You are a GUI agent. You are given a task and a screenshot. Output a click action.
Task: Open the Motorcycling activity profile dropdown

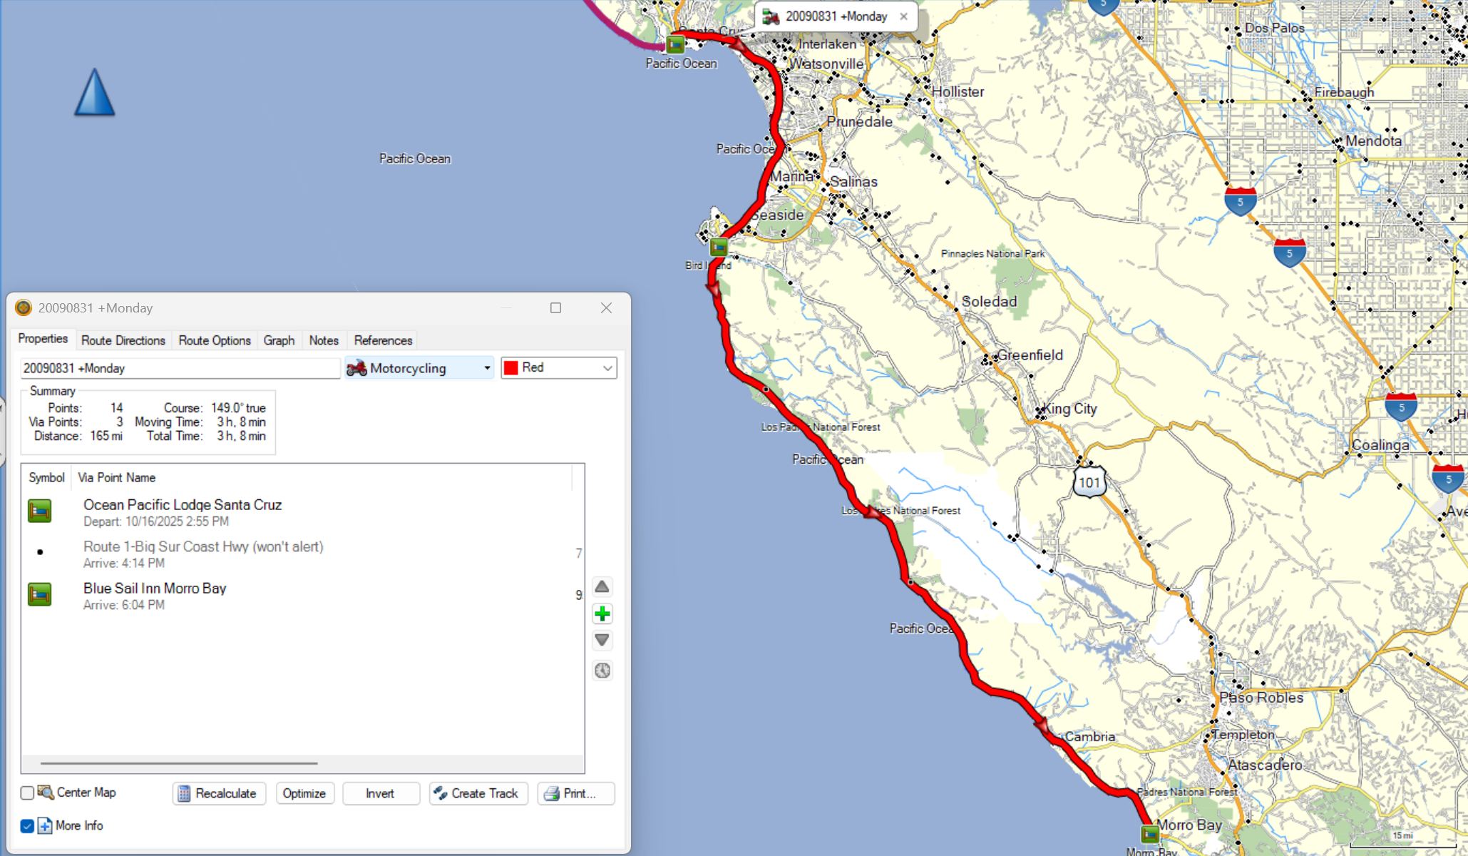pyautogui.click(x=419, y=368)
